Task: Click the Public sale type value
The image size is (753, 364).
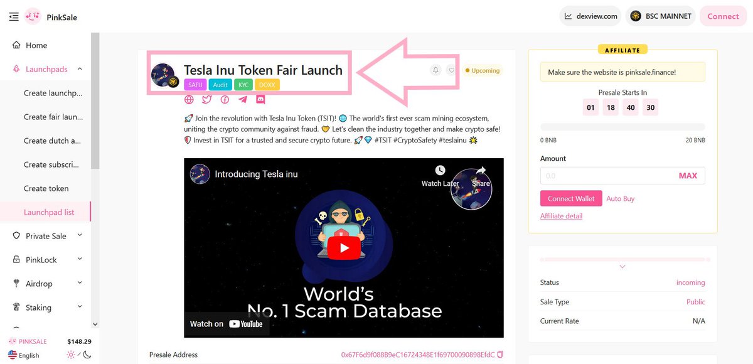Action: pyautogui.click(x=695, y=302)
